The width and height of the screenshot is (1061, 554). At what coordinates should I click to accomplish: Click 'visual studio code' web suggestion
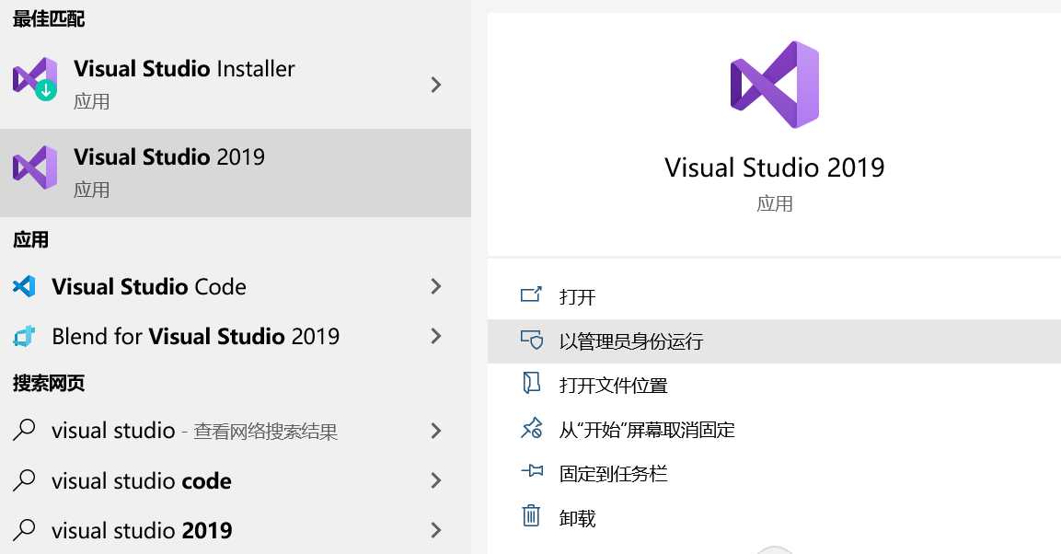(236, 480)
